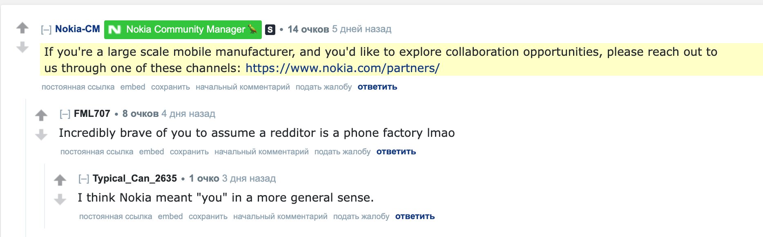Viewport: 763px width, 237px height.
Task: Open the nokia.com/partners link
Action: pos(342,68)
